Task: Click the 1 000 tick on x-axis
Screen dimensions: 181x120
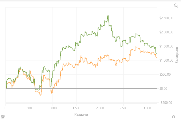Action: pyautogui.click(x=53, y=108)
